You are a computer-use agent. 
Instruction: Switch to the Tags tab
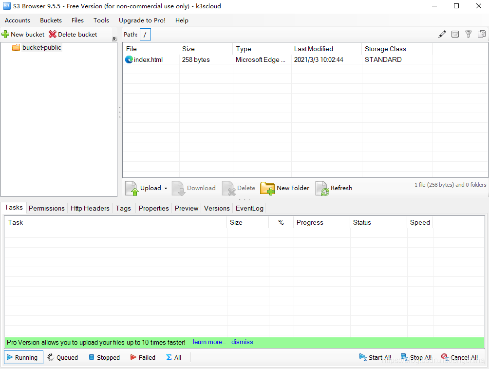tap(123, 208)
